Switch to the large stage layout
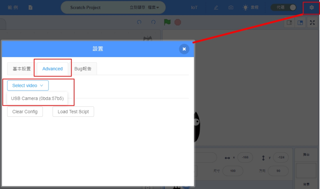The image size is (320, 189). (300, 23)
